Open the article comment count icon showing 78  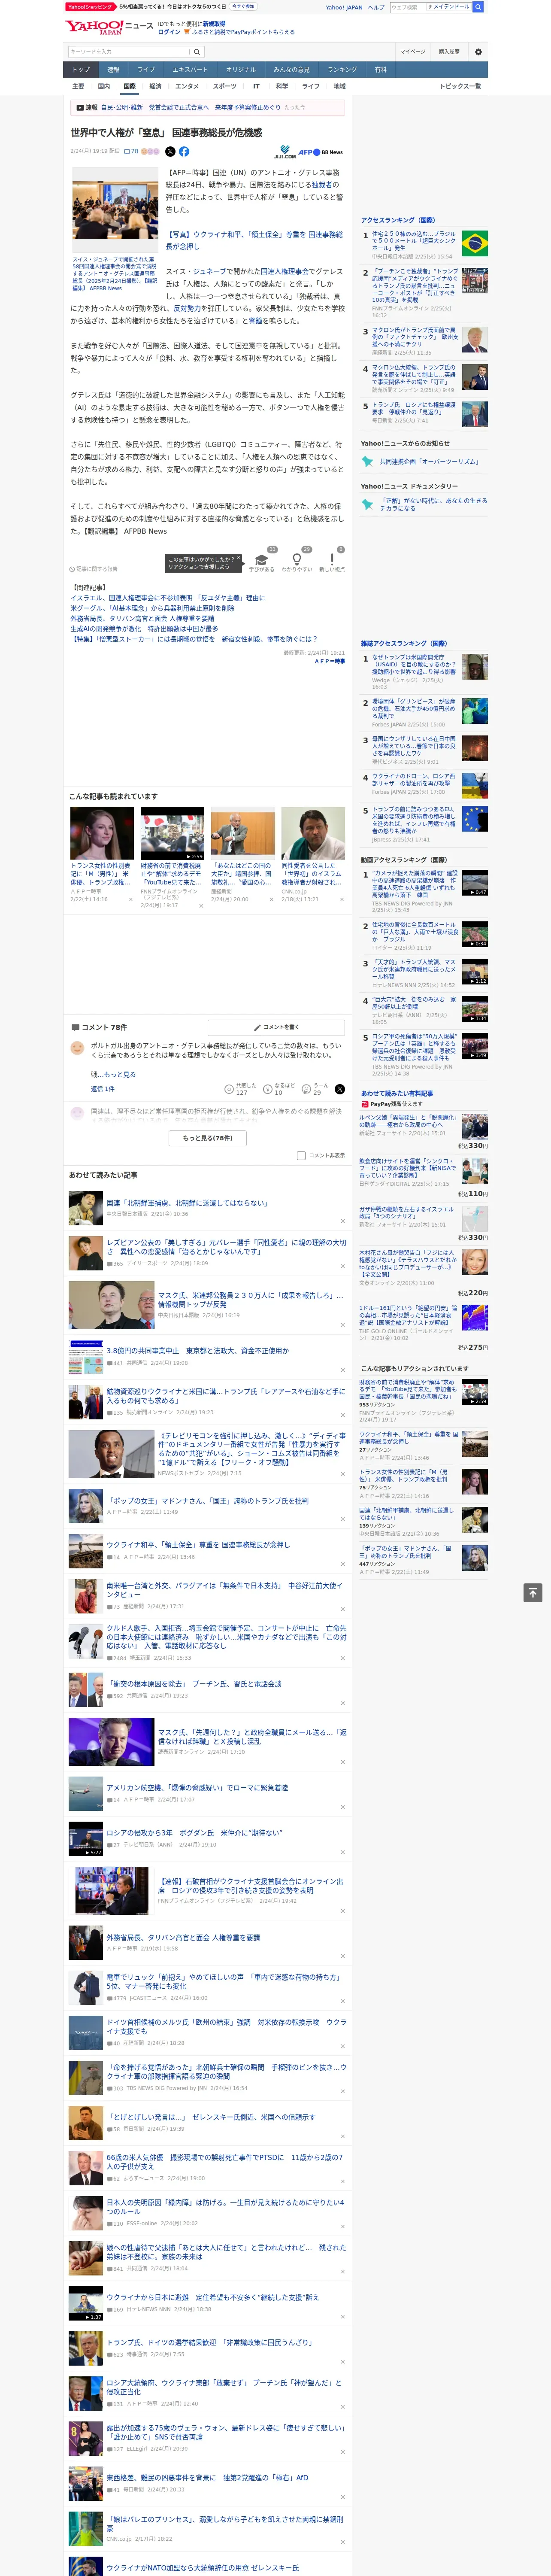131,152
